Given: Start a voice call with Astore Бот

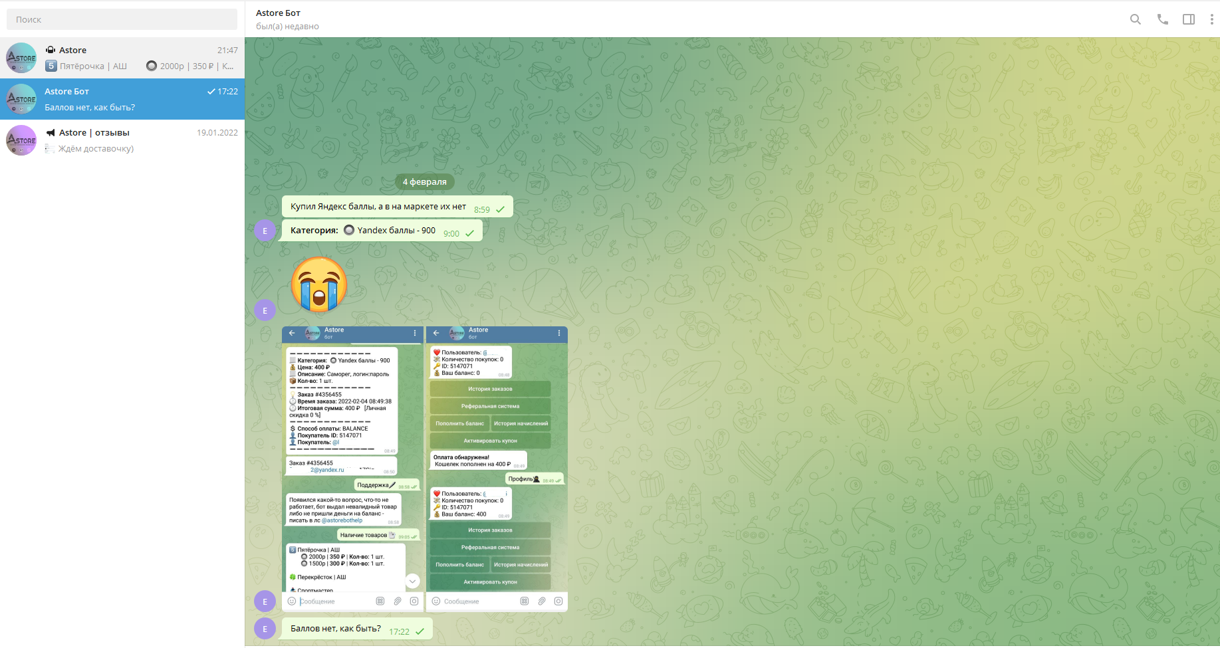Looking at the screenshot, I should click(1162, 19).
